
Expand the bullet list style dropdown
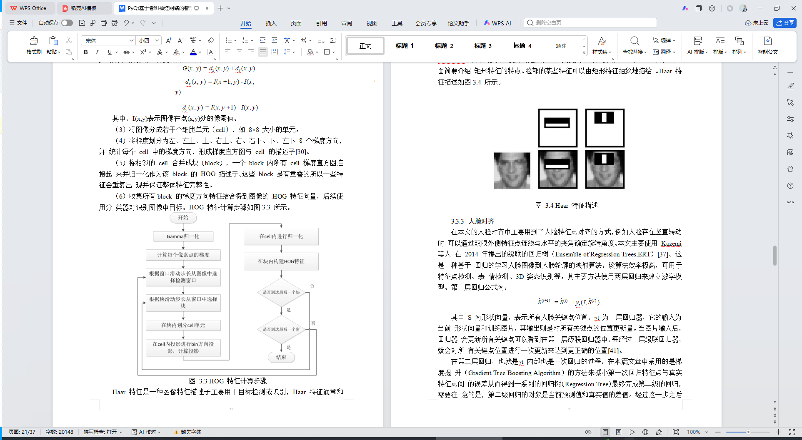(235, 41)
